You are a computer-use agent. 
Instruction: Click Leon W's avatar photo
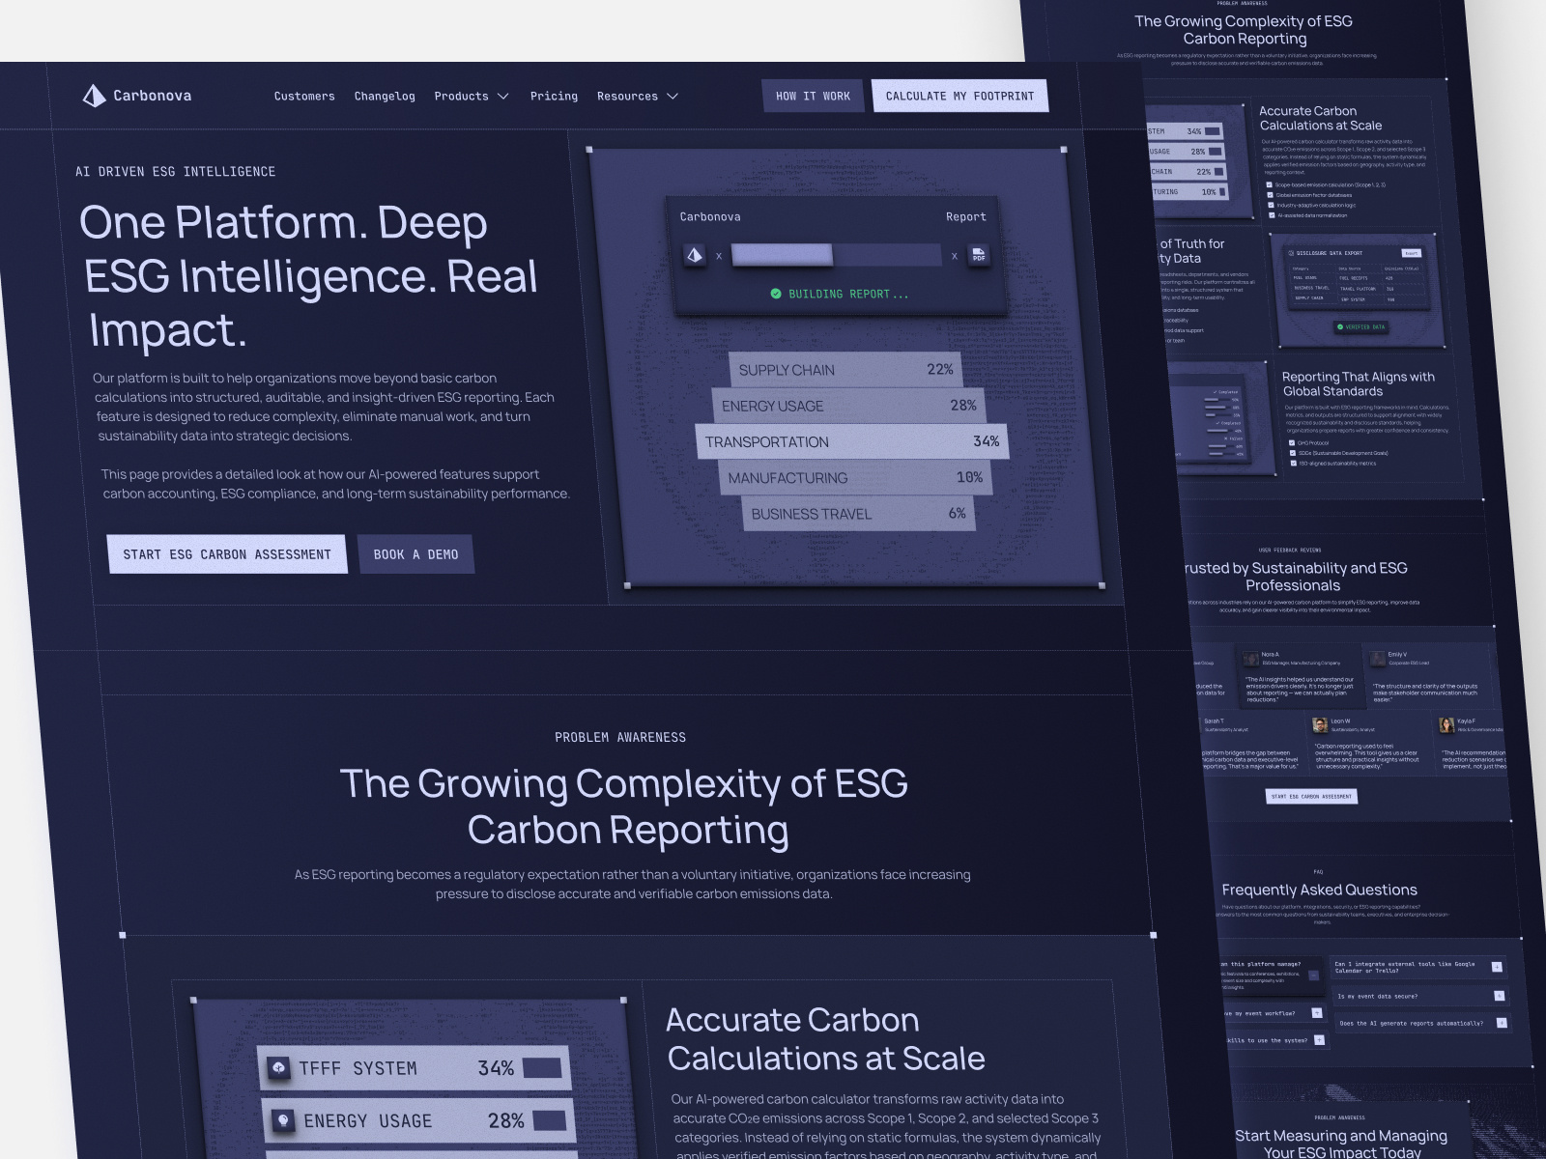pos(1320,725)
